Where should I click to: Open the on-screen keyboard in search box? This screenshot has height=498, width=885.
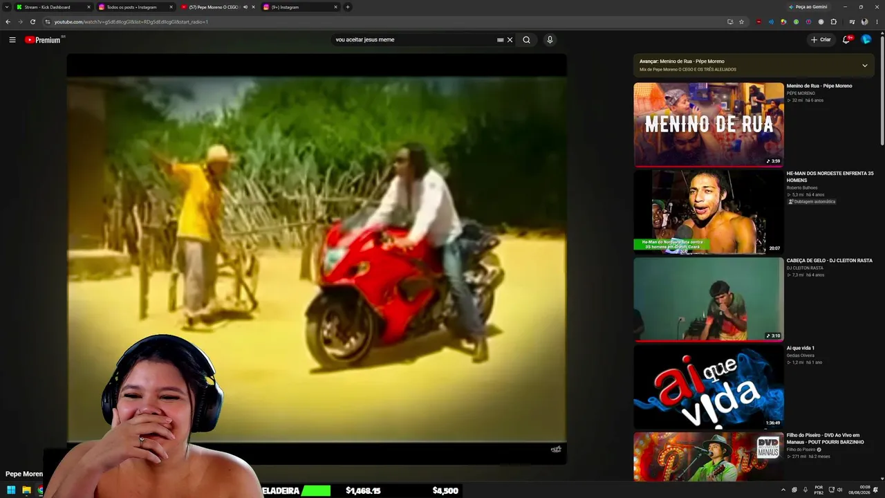coord(500,40)
